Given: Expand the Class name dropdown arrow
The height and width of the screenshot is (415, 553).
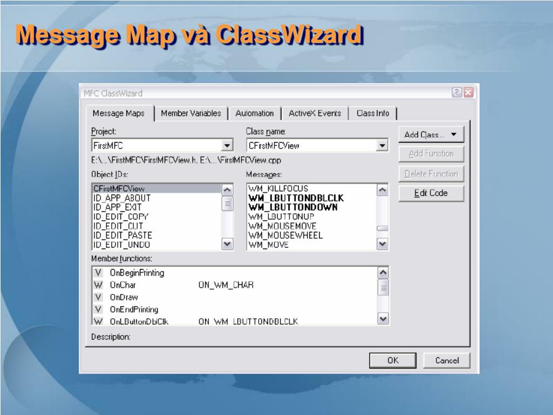Looking at the screenshot, I should point(382,145).
